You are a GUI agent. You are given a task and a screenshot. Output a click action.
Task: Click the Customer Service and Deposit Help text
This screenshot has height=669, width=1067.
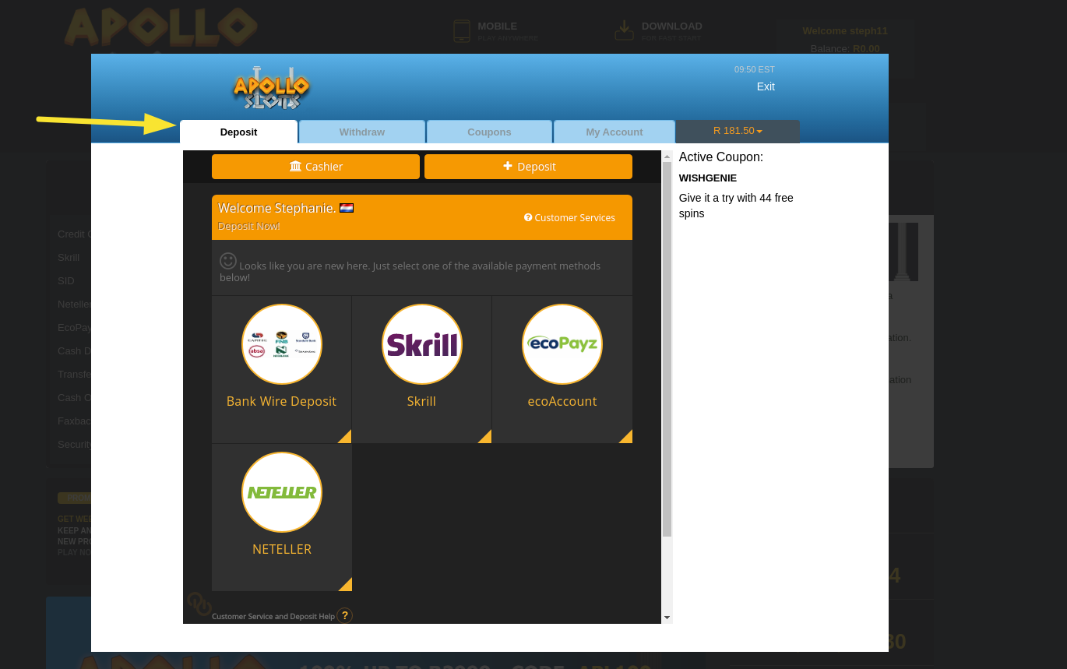[x=273, y=616]
